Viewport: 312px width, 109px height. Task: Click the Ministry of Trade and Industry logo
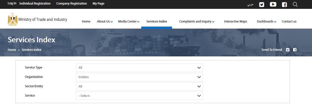coord(37,20)
